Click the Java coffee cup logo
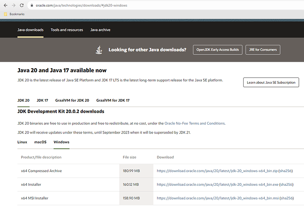 (x=99, y=50)
